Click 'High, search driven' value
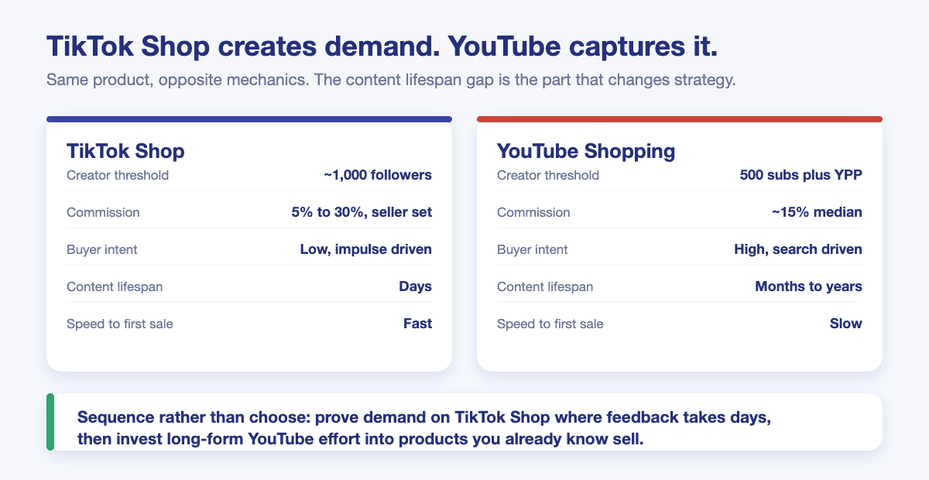This screenshot has height=480, width=929. tap(798, 249)
